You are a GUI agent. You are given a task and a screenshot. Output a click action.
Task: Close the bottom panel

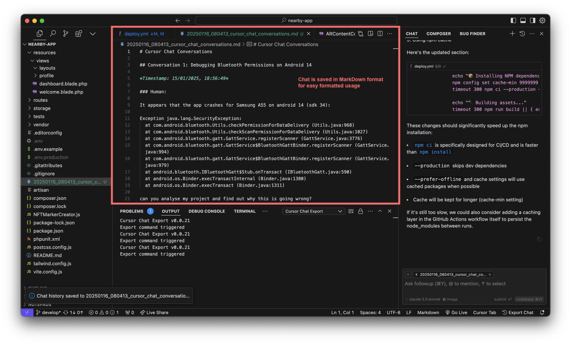click(x=390, y=211)
